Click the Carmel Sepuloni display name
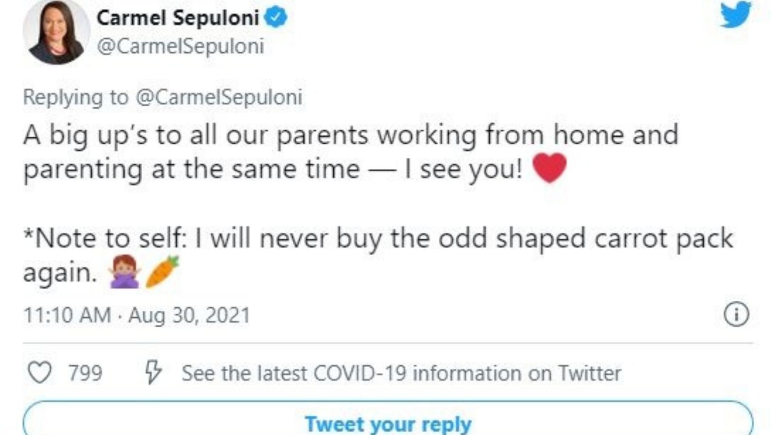This screenshot has height=435, width=772. (177, 18)
